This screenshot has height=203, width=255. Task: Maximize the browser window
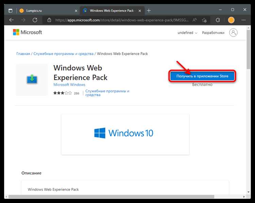point(233,10)
